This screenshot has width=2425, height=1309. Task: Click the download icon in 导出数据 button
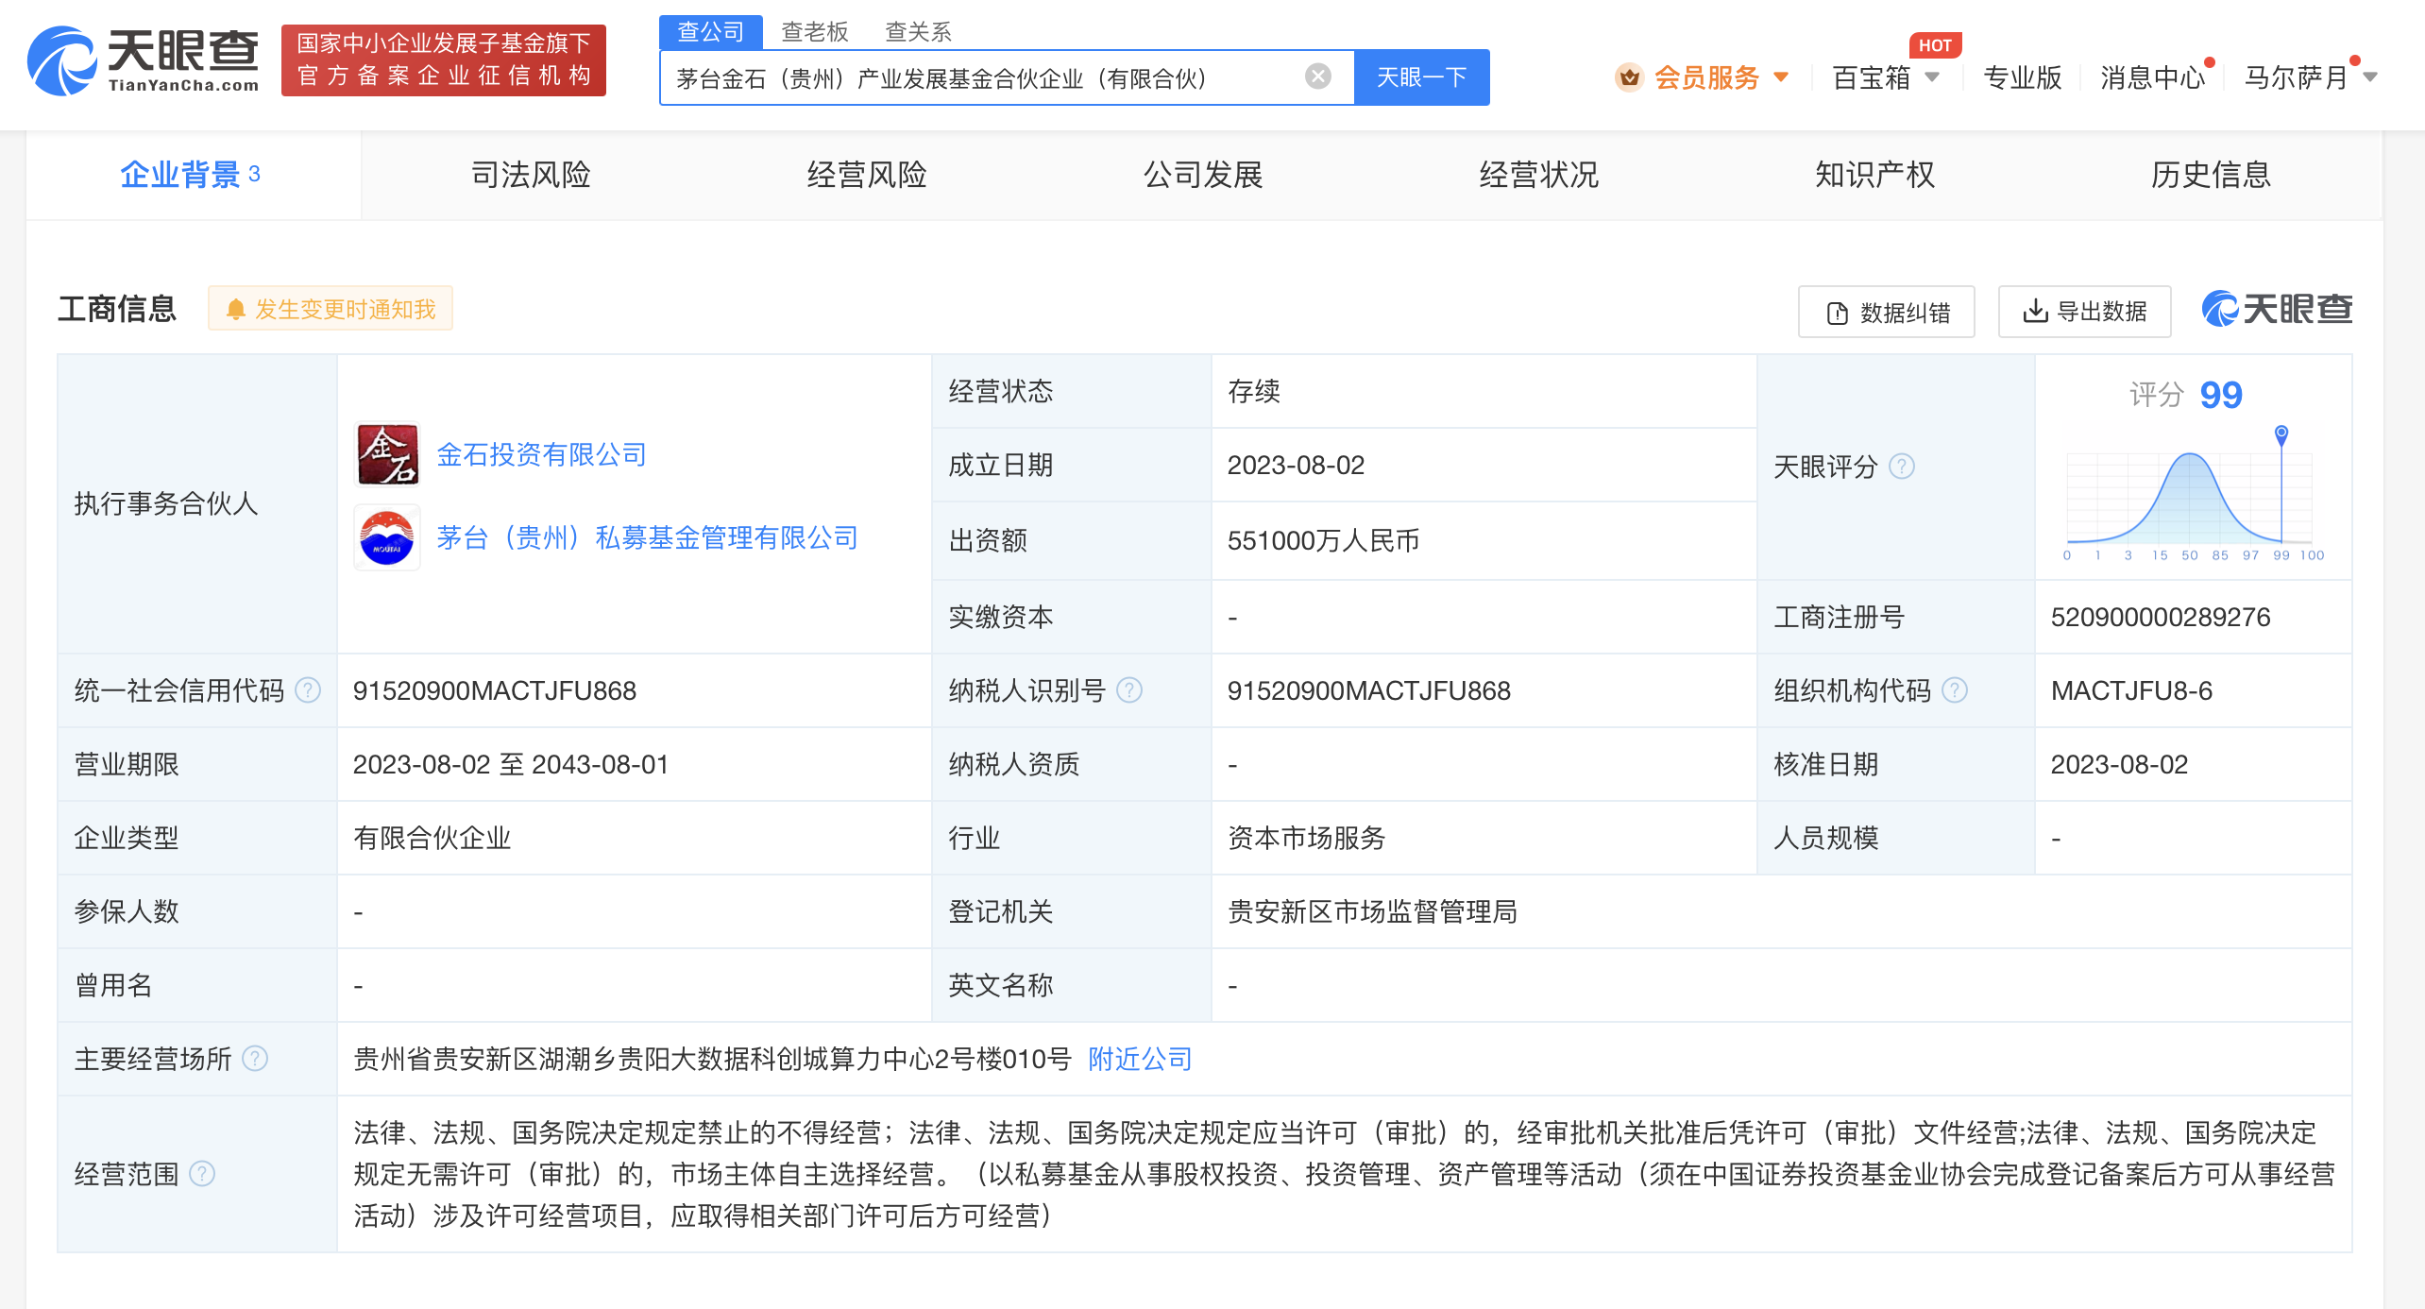click(2035, 311)
